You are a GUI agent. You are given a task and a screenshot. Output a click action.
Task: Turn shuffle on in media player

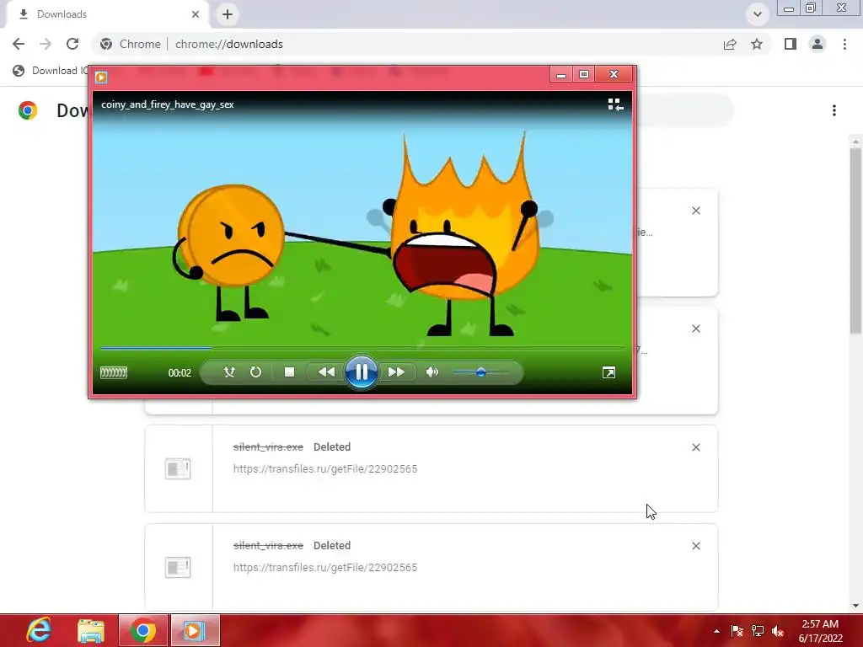[229, 372]
